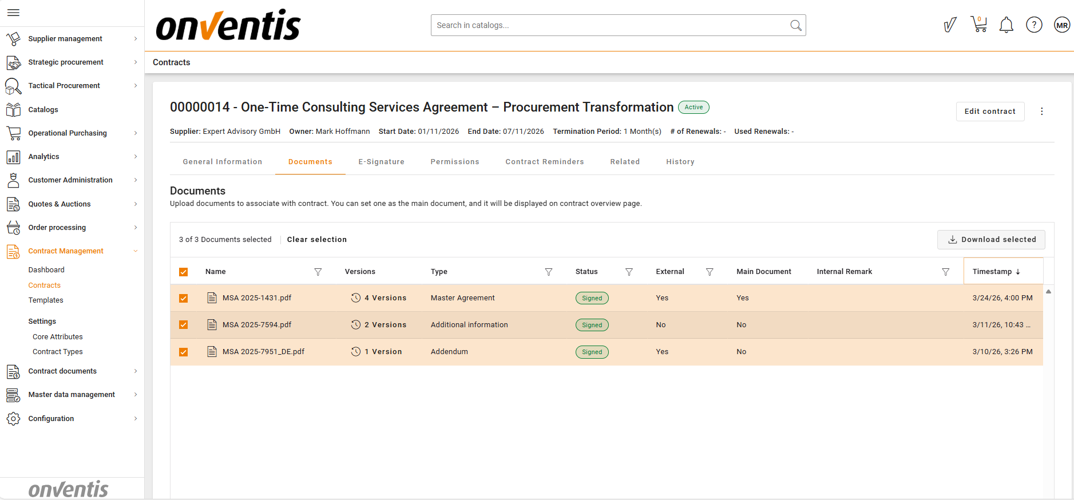Click the Name column filter icon
Image resolution: width=1074 pixels, height=500 pixels.
click(318, 272)
